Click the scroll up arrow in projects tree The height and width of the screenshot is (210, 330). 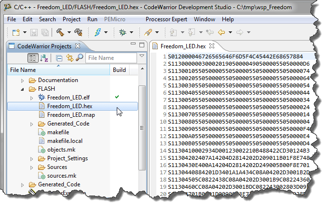click(142, 69)
